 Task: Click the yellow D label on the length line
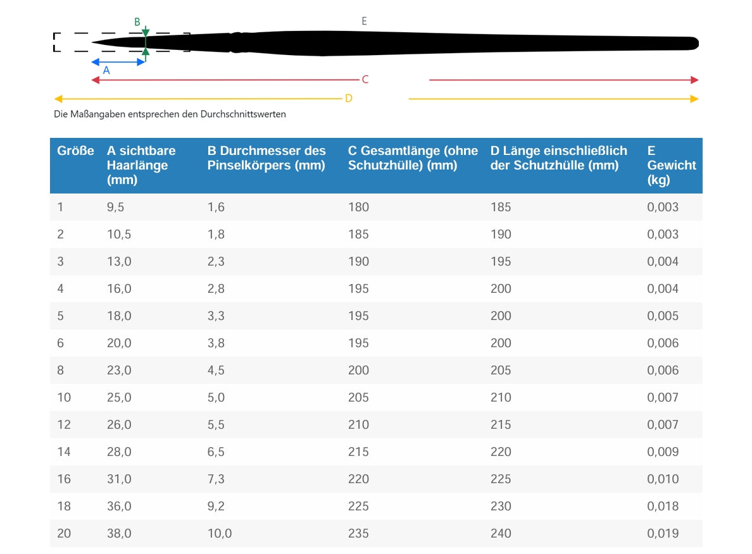(x=348, y=99)
